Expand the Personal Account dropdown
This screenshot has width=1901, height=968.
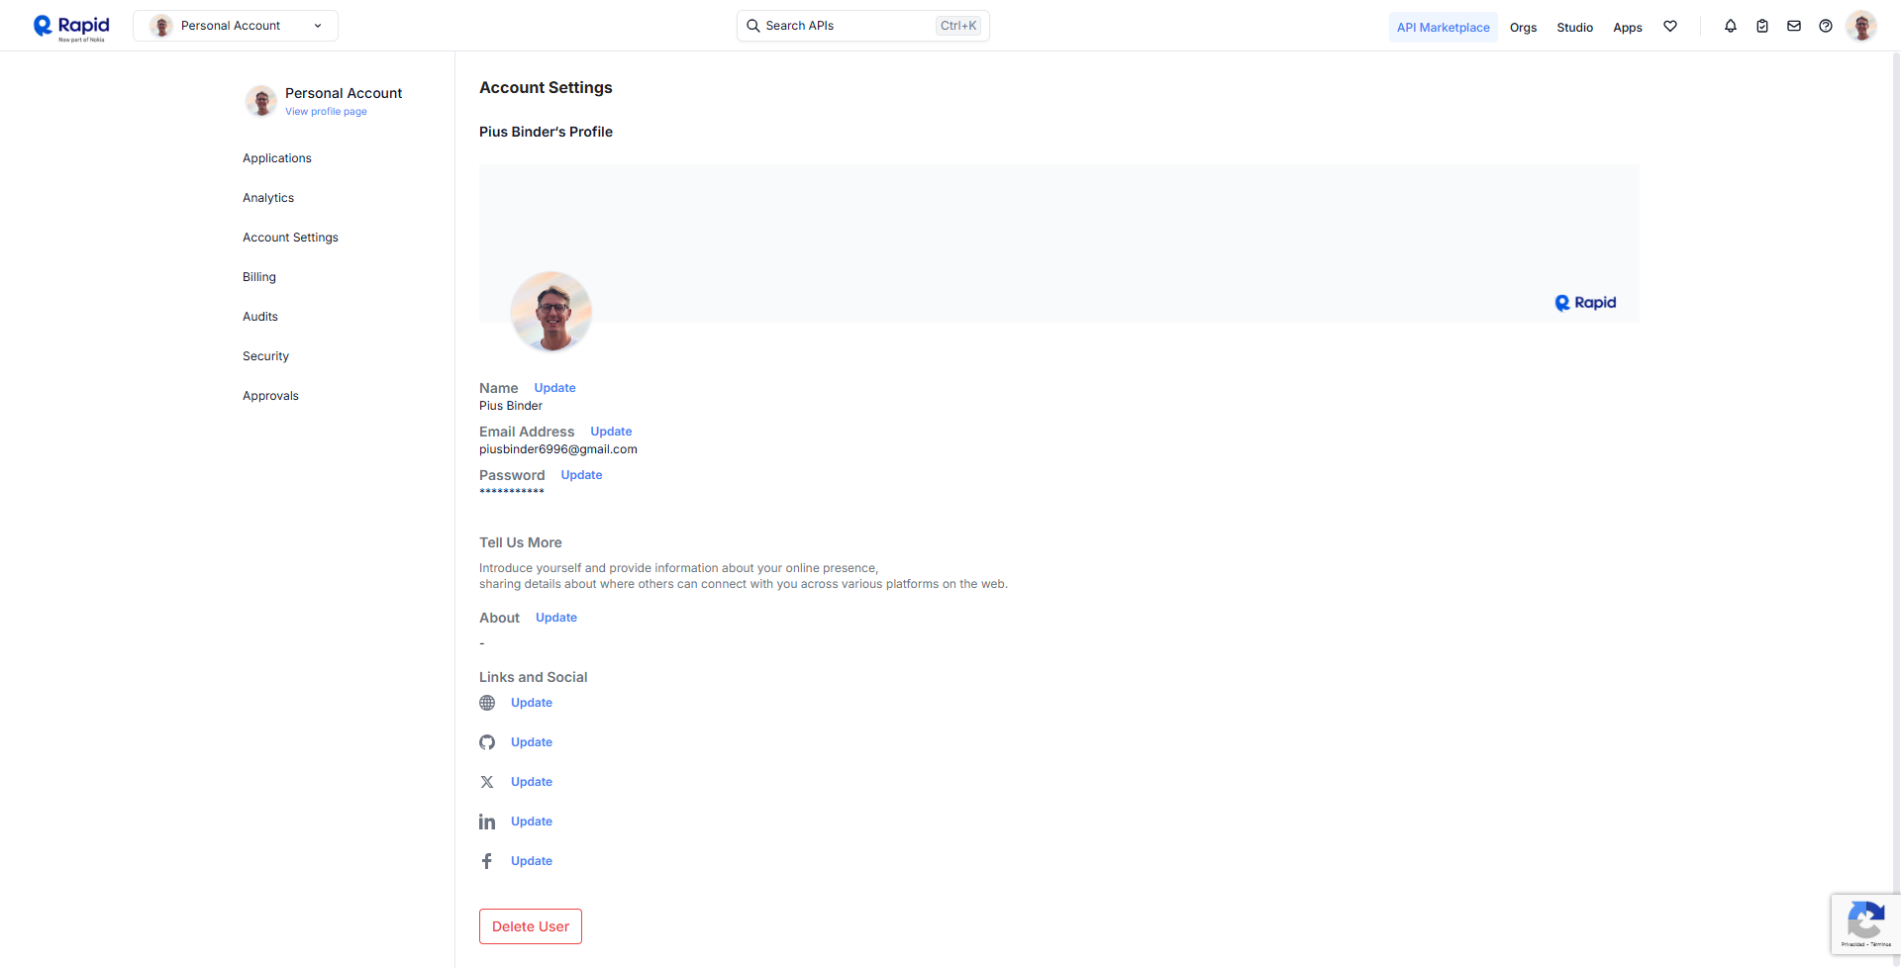click(236, 26)
